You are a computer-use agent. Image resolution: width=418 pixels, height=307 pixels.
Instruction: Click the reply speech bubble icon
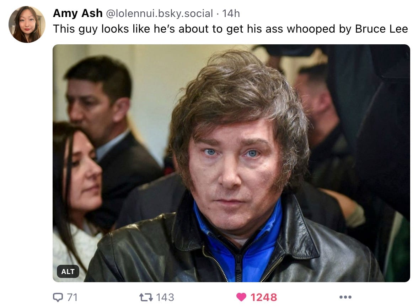tap(58, 297)
